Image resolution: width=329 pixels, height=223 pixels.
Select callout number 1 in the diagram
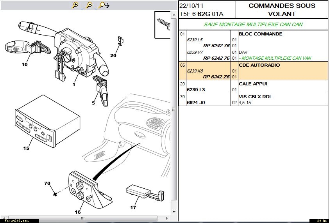pos(73,84)
